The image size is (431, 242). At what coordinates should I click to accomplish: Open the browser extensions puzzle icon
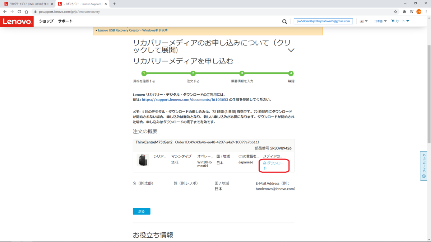click(x=404, y=11)
